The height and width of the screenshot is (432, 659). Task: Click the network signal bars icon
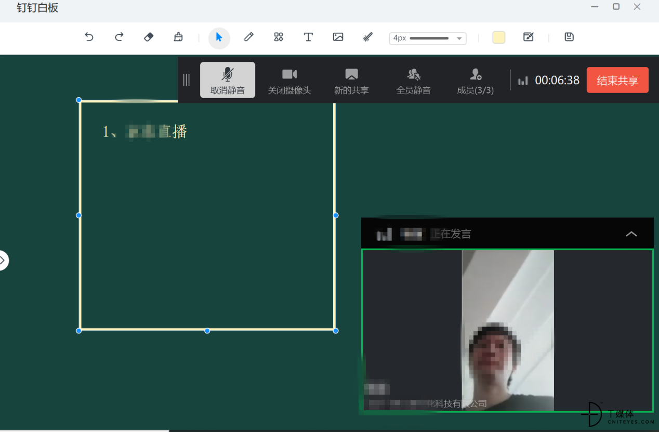[523, 80]
